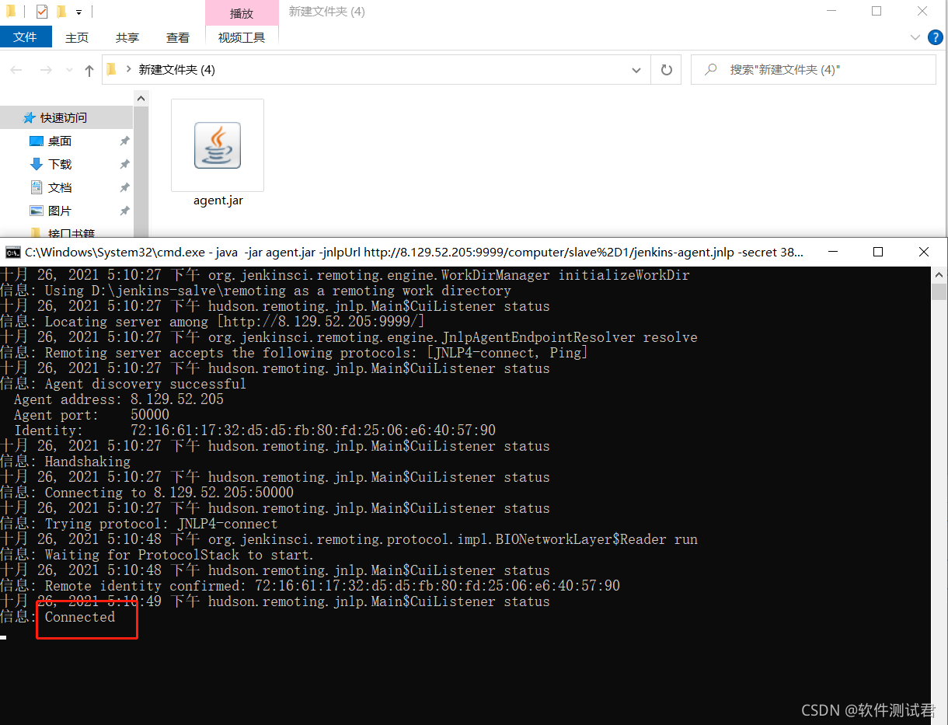Image resolution: width=948 pixels, height=725 pixels.
Task: Click the cmd.exe window system icon
Action: coord(12,252)
